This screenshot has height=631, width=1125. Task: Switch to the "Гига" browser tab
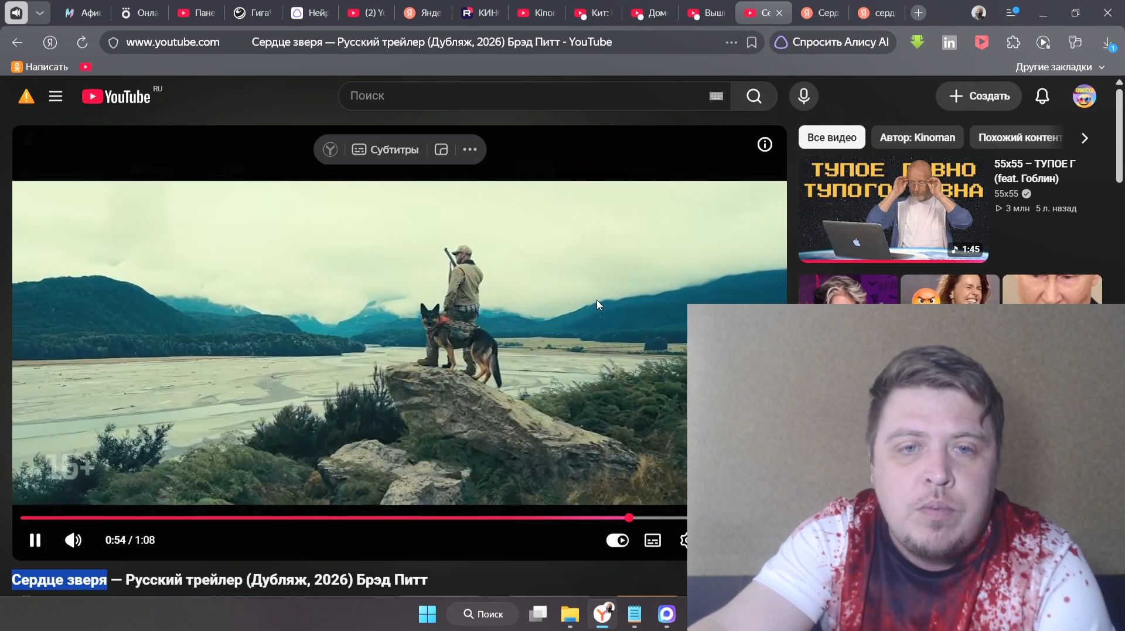pyautogui.click(x=253, y=12)
